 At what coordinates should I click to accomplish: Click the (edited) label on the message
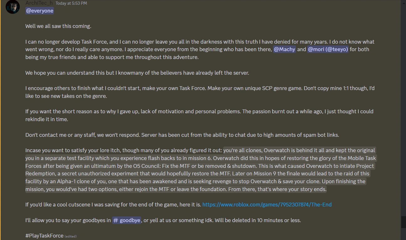click(x=71, y=236)
